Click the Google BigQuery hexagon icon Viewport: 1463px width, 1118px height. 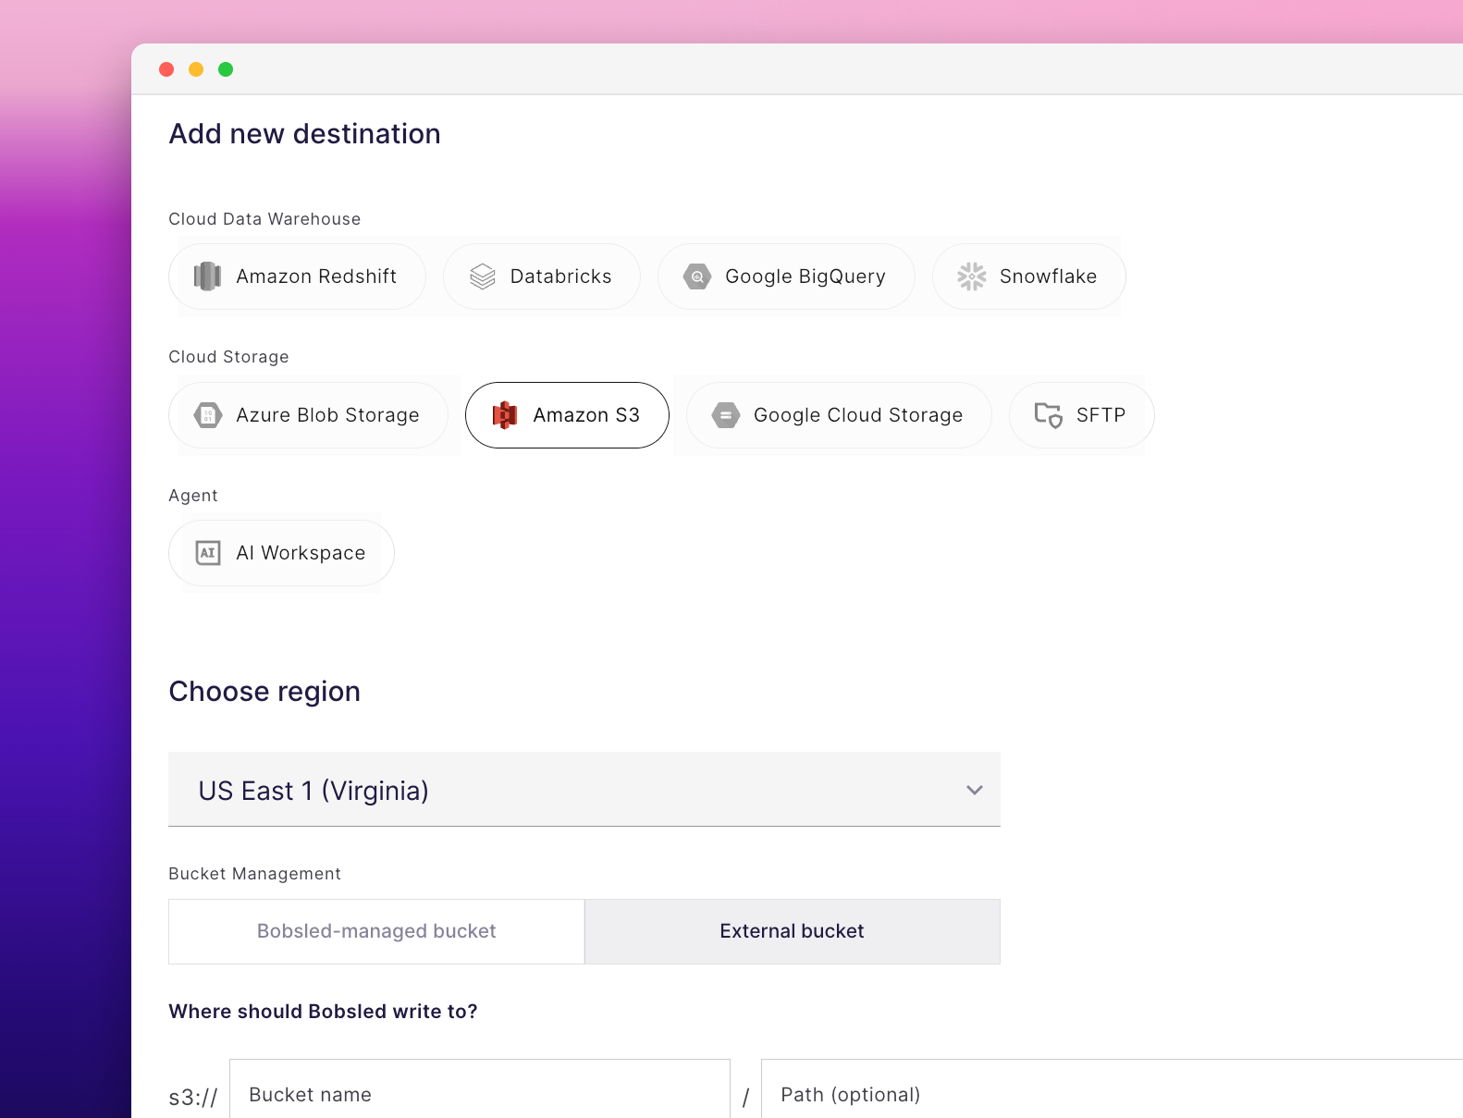[697, 276]
